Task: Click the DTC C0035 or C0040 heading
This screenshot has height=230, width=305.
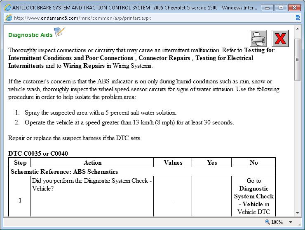Action: pyautogui.click(x=38, y=154)
